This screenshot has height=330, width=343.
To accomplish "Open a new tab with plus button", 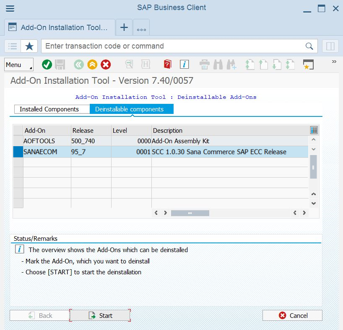I will (124, 28).
